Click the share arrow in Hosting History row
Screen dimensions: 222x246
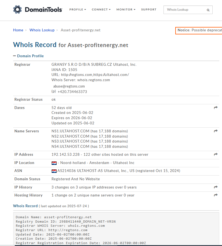tap(216, 195)
